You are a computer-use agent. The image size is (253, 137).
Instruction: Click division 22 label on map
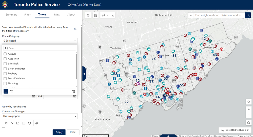[127, 102]
